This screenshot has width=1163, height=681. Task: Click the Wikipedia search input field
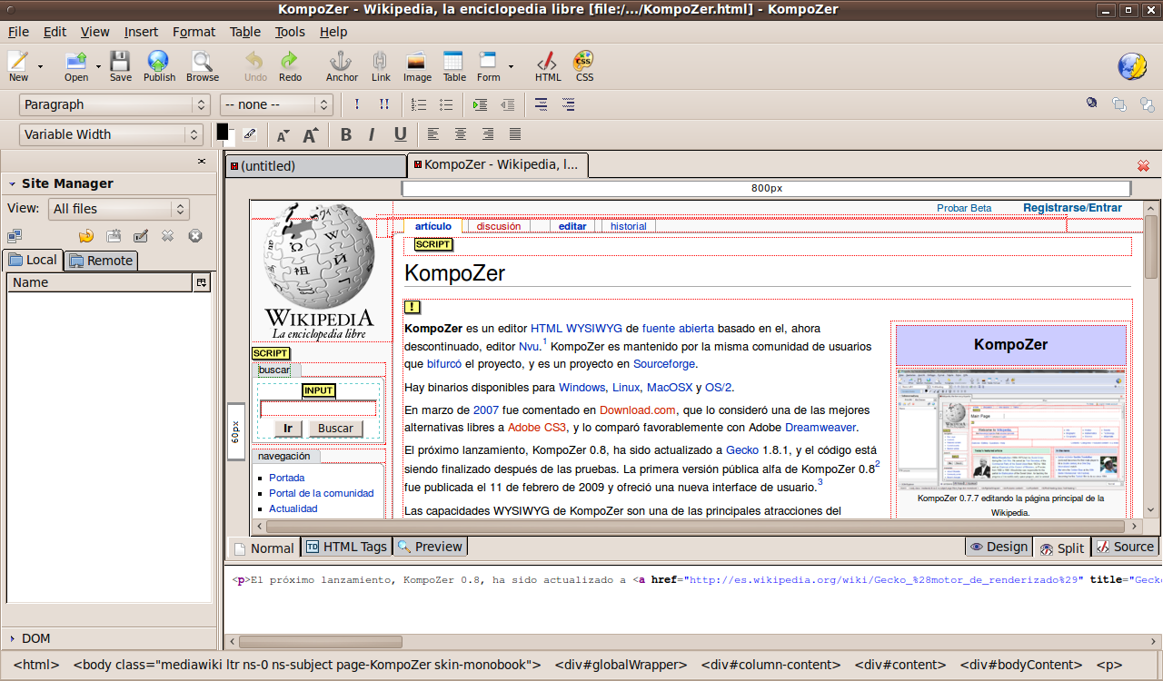click(x=318, y=409)
